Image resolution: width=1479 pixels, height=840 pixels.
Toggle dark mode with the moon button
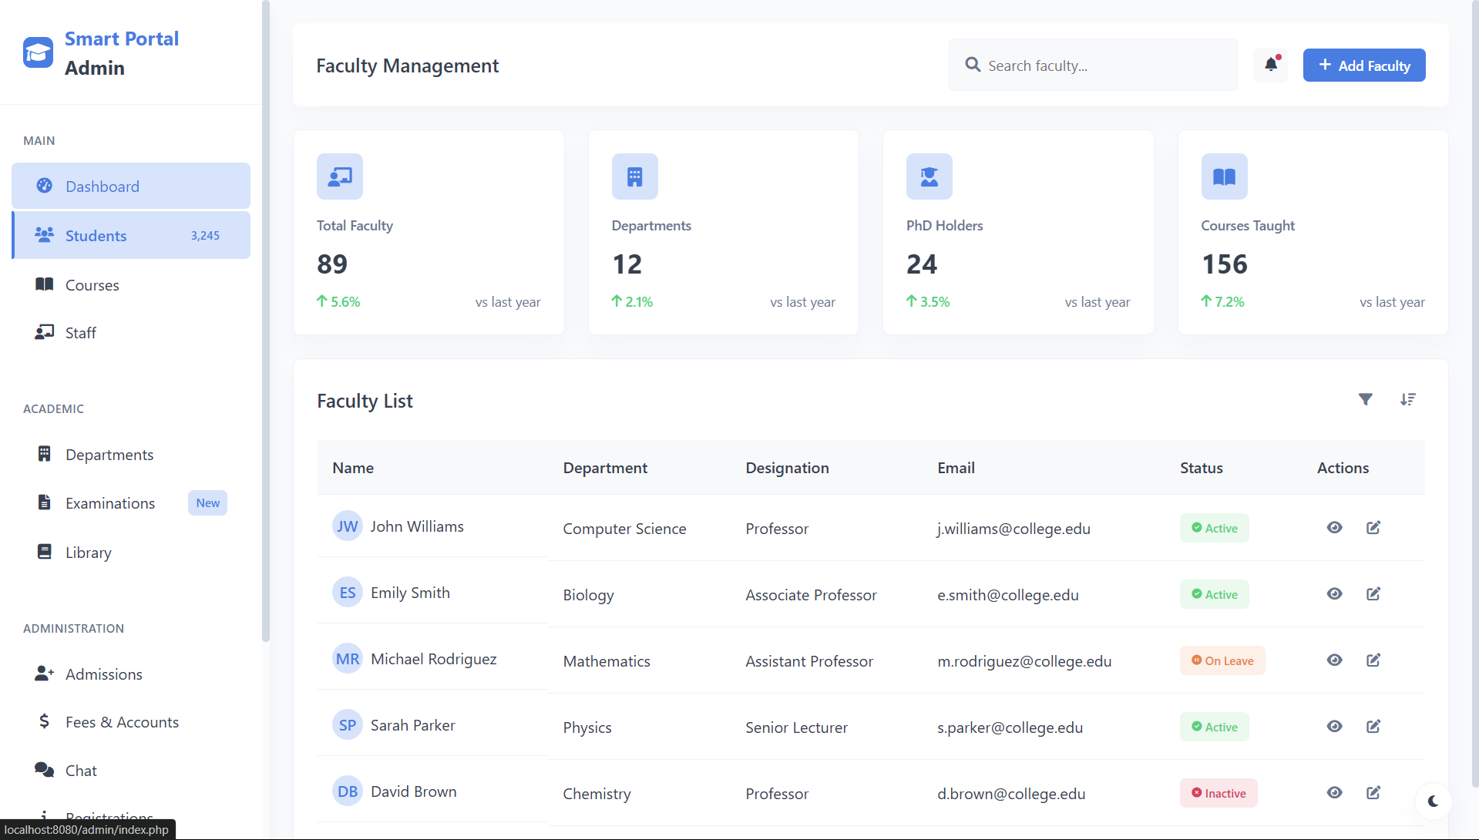1433,801
